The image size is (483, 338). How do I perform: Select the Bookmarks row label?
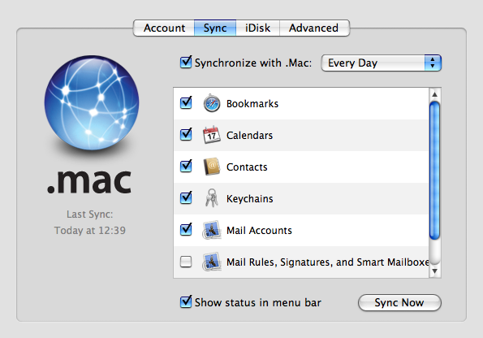(252, 104)
